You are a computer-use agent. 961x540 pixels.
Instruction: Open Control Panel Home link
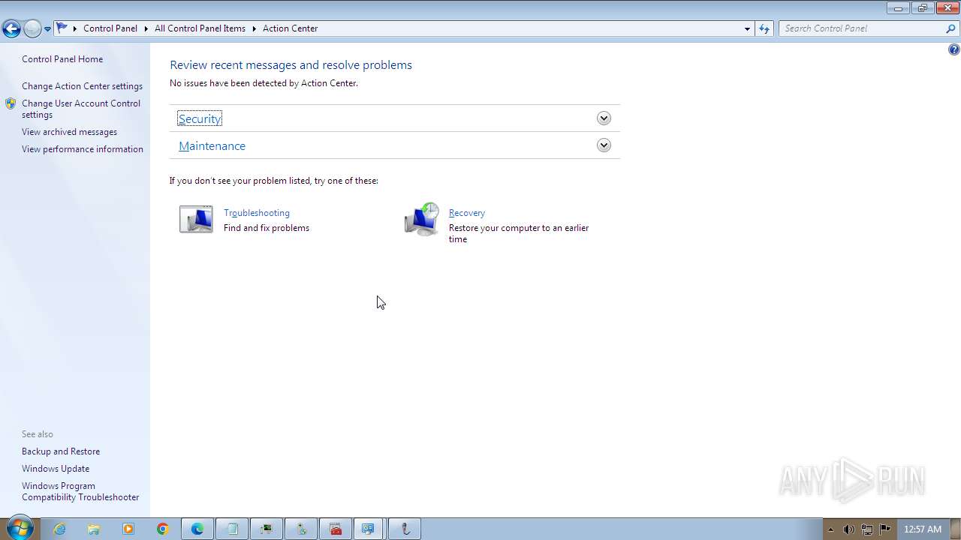click(x=62, y=59)
